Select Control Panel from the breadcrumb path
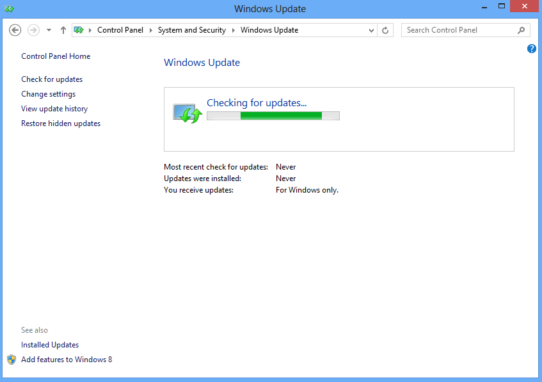Viewport: 542px width, 382px height. [x=120, y=29]
